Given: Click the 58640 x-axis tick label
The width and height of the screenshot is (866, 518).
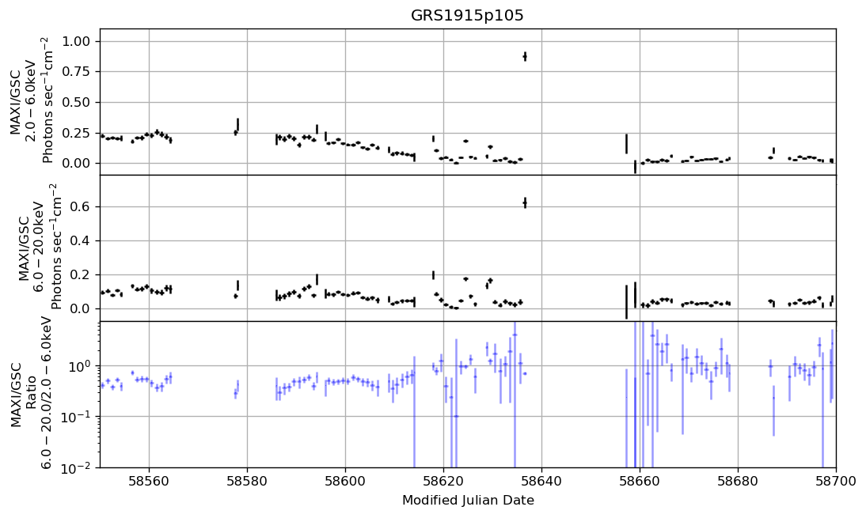Looking at the screenshot, I should coord(541,481).
